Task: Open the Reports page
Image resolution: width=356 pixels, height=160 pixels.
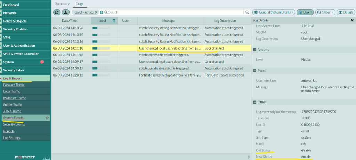Action: 9,131
